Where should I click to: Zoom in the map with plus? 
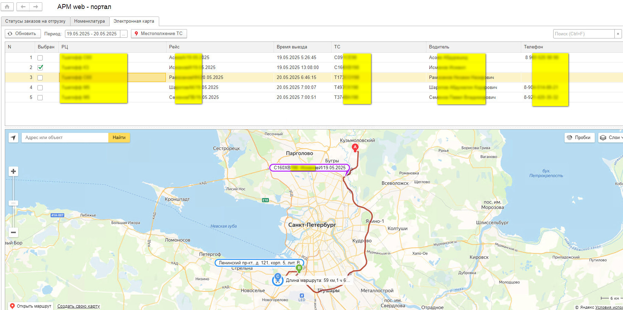pos(13,171)
